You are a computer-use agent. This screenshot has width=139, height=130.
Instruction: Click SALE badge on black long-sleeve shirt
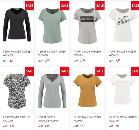point(30,6)
